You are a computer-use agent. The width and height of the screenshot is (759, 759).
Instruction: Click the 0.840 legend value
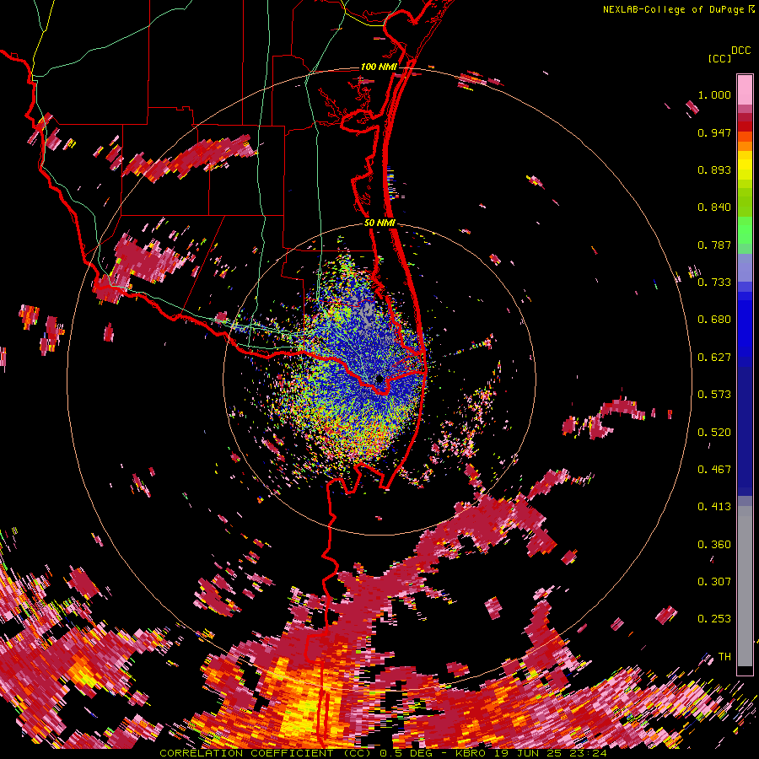coord(714,207)
